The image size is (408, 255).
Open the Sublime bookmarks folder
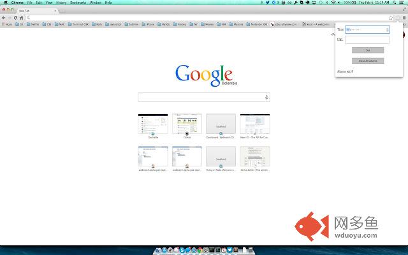[132, 24]
